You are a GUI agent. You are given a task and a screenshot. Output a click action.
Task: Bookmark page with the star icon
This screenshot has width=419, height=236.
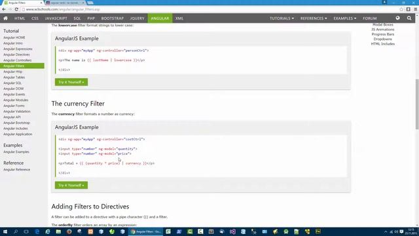pos(401,9)
